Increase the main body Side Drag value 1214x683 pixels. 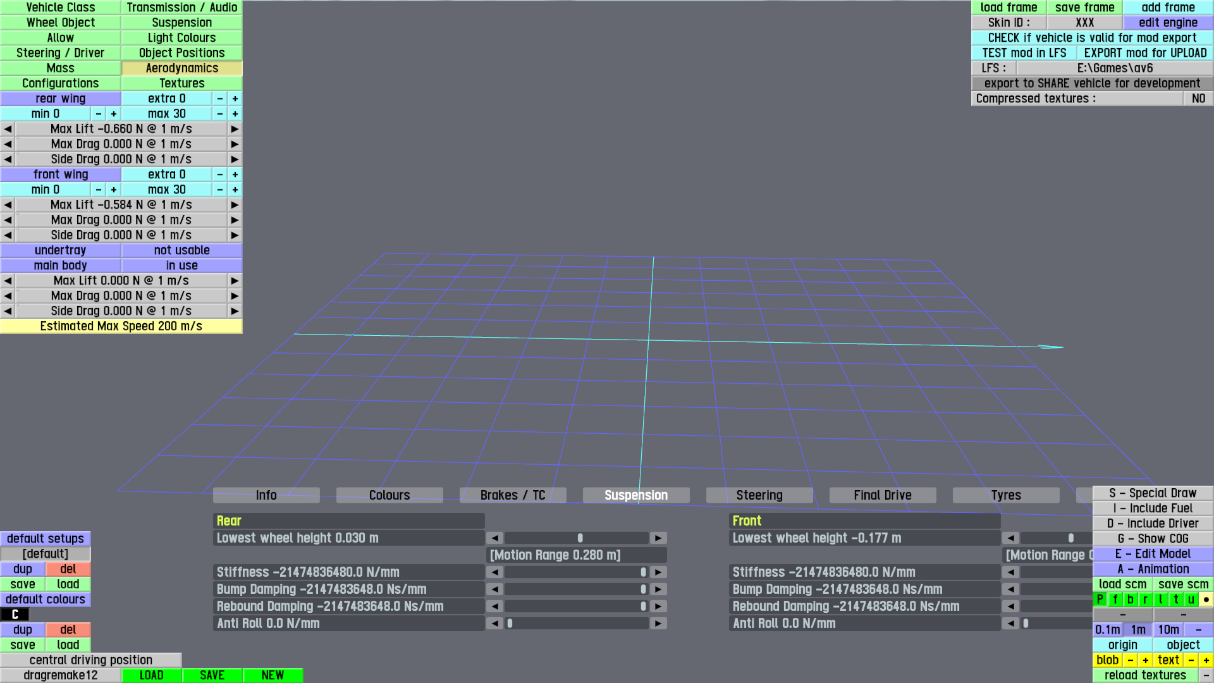coord(235,311)
